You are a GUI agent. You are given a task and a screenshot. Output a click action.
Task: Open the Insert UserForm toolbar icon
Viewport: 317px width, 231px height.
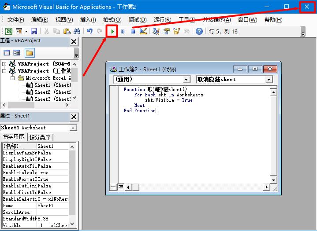pos(19,31)
